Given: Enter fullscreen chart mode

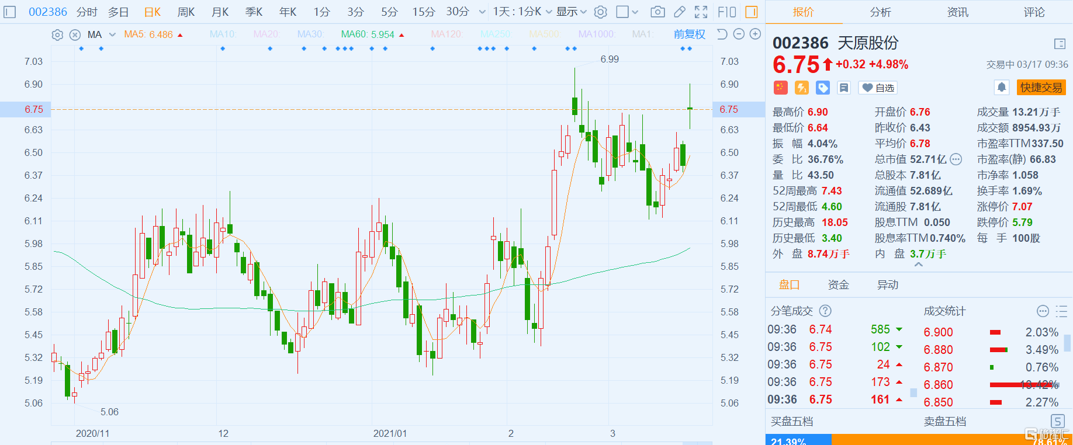Looking at the screenshot, I should pyautogui.click(x=701, y=12).
